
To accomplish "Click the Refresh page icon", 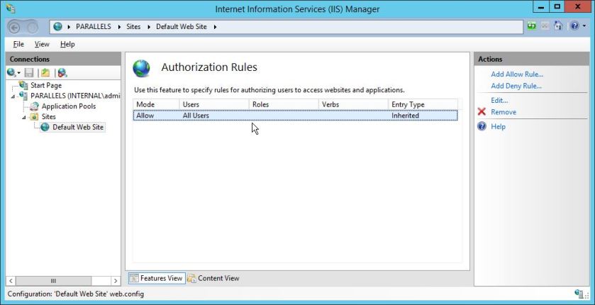I will pos(532,26).
